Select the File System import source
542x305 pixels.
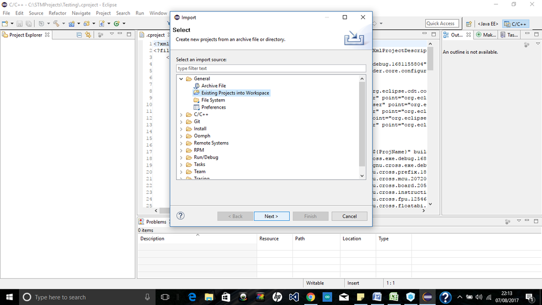[213, 100]
